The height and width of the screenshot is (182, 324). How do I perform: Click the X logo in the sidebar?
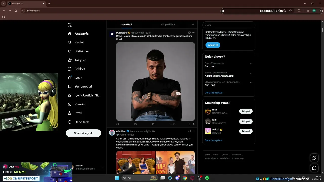pos(70,25)
